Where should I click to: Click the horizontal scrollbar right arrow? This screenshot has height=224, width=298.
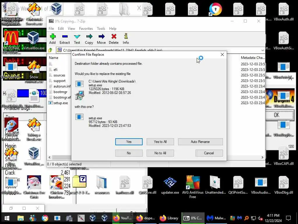pos(262,157)
